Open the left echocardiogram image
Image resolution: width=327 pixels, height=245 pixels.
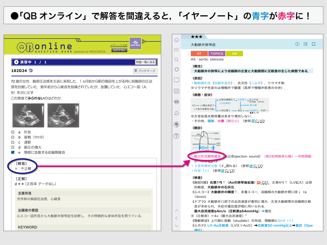pos(28,115)
